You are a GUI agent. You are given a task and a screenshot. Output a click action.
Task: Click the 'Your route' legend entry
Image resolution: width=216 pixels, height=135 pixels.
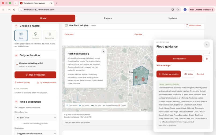click(x=96, y=105)
